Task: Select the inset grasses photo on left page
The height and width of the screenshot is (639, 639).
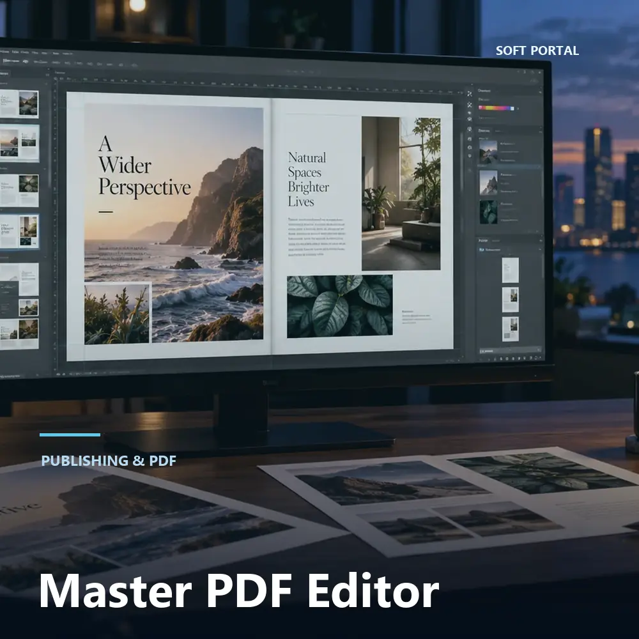Action: (x=118, y=313)
